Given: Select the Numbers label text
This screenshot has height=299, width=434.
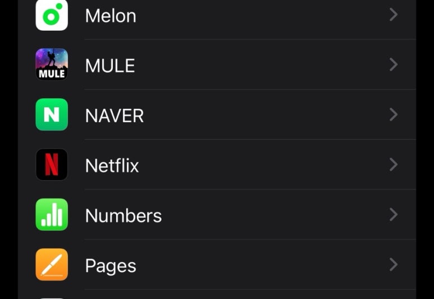Looking at the screenshot, I should tap(124, 216).
